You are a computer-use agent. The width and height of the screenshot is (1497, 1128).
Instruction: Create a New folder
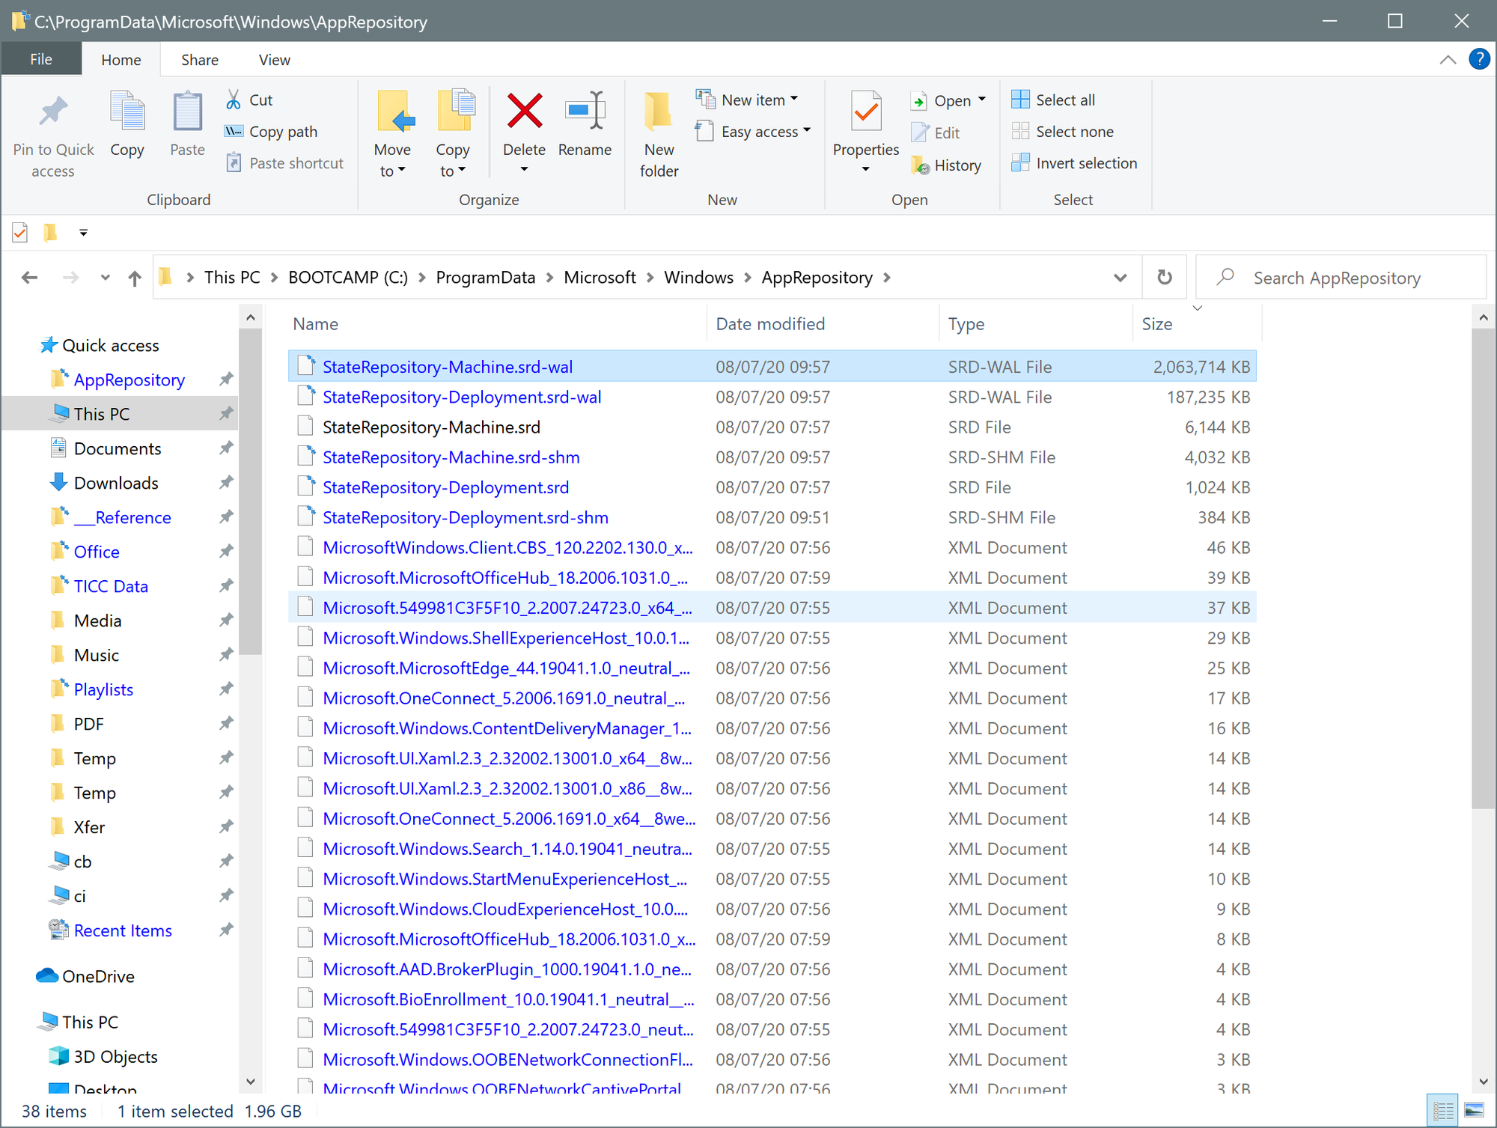tap(659, 135)
